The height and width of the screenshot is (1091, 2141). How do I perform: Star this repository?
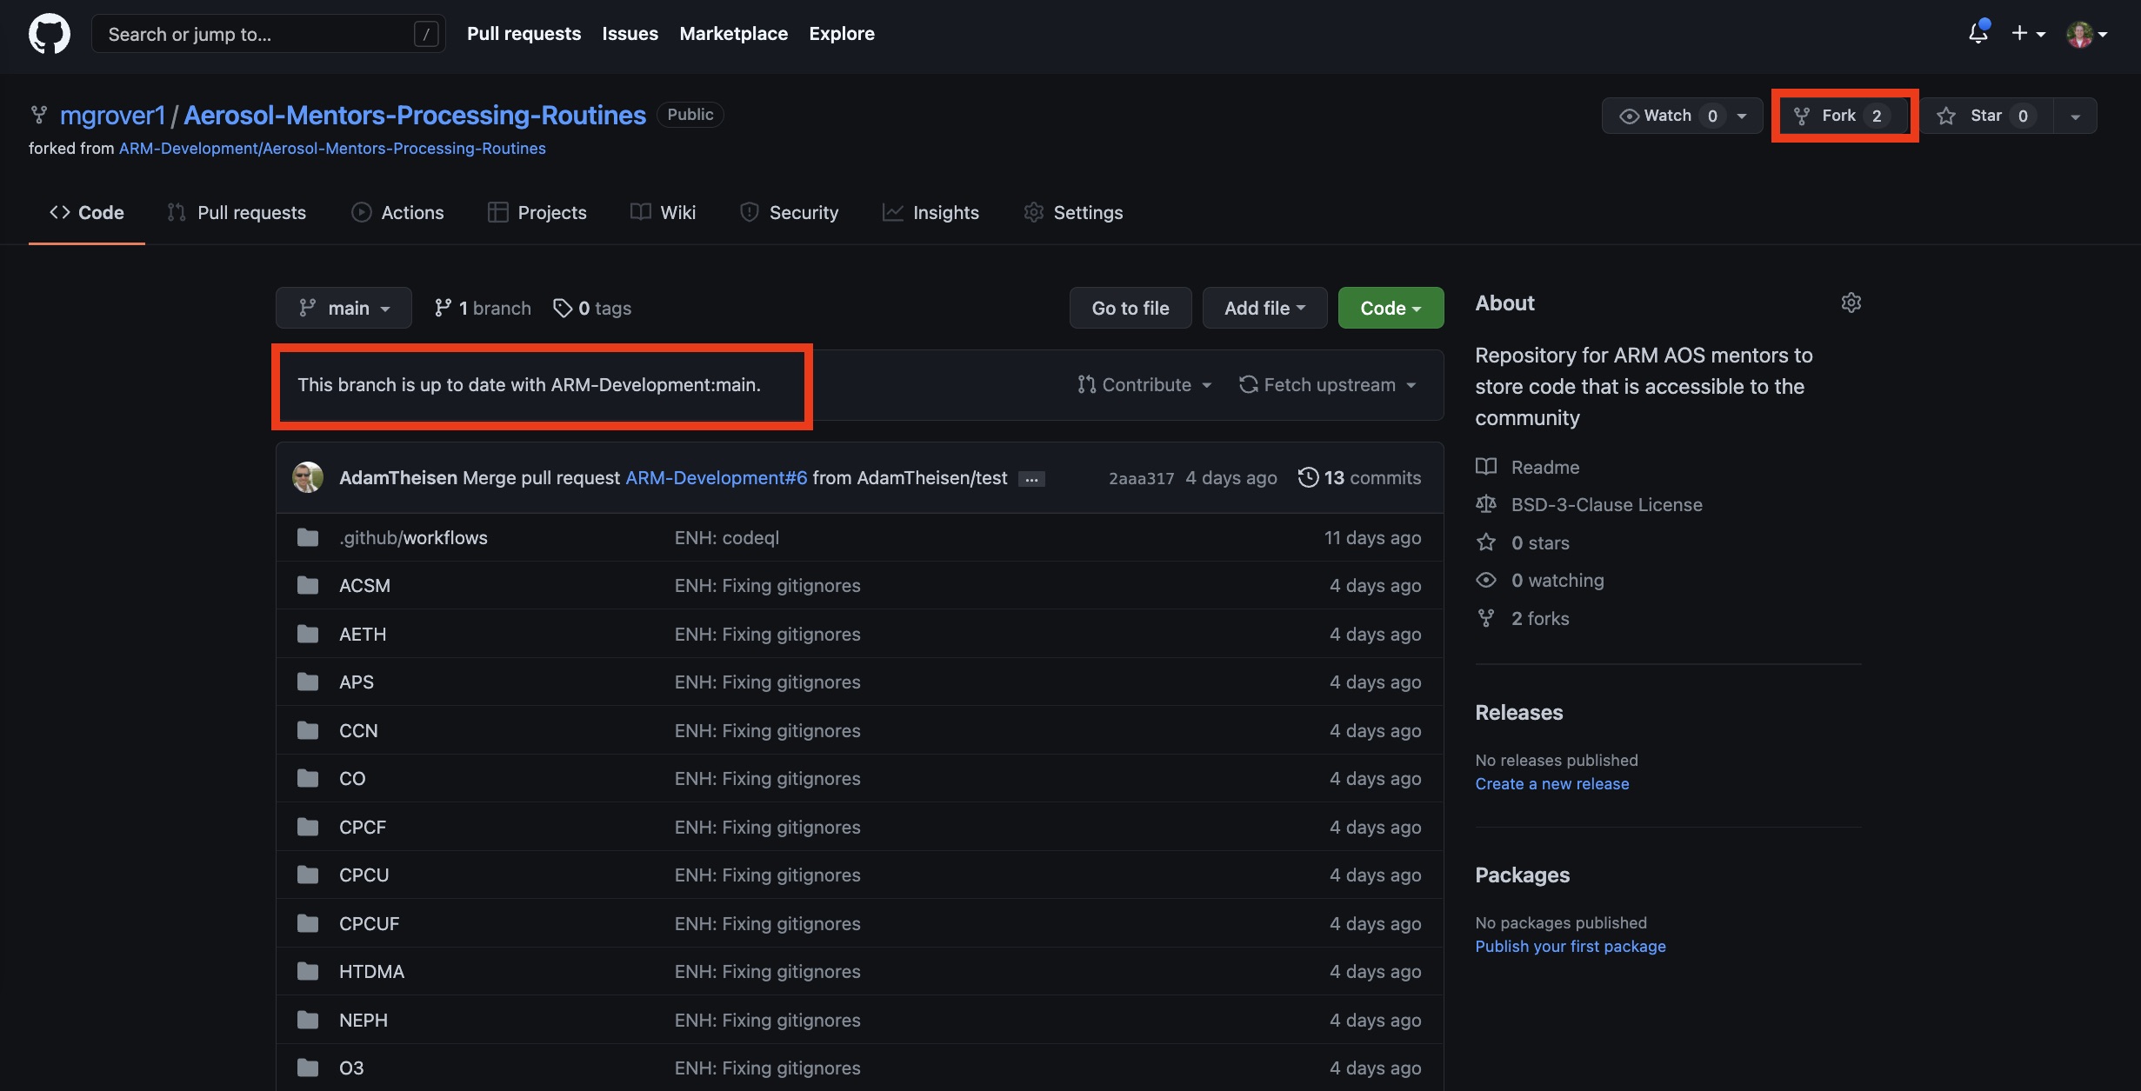coord(1988,116)
